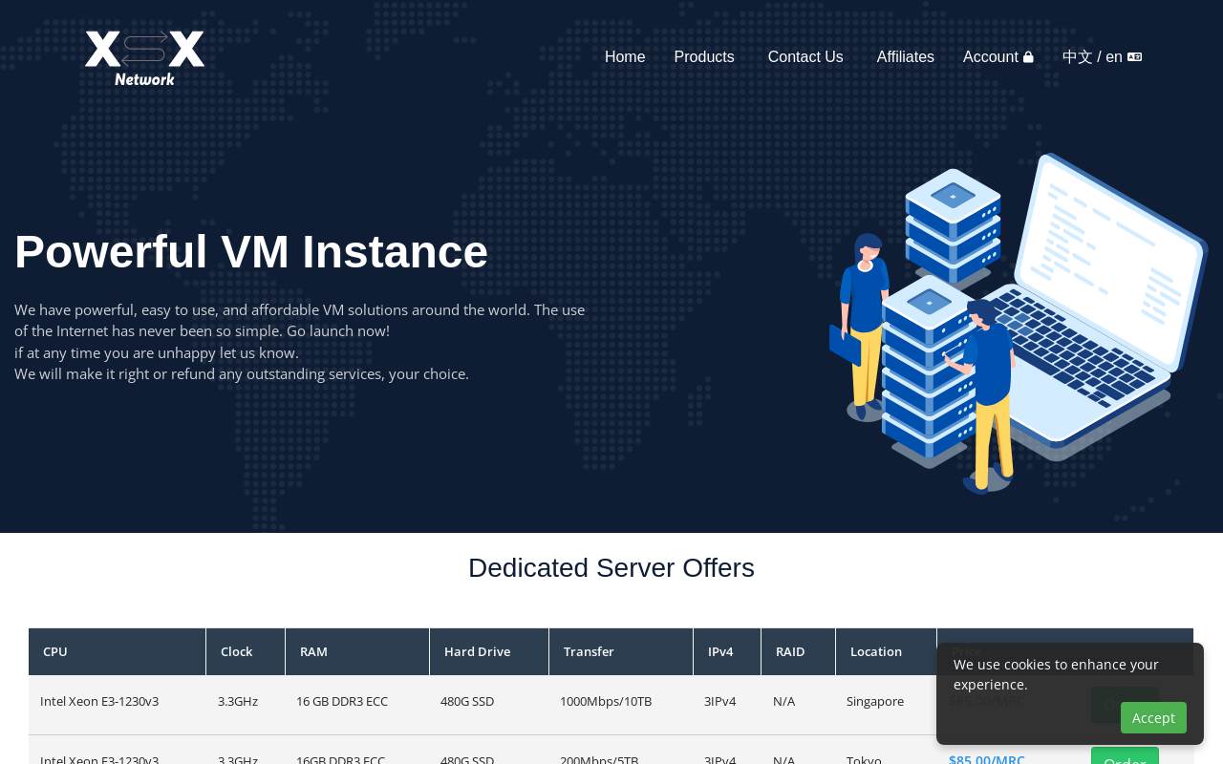The height and width of the screenshot is (764, 1223).
Task: Accept the cookie notice
Action: point(1153,718)
